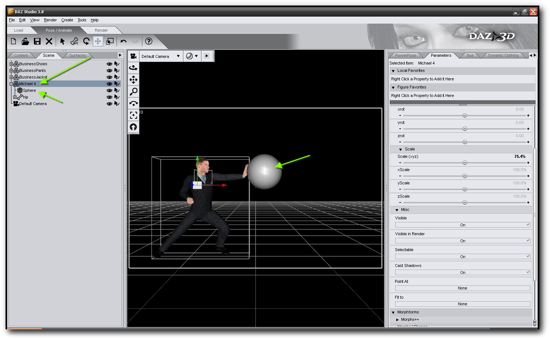Hide Michael 4 with its eye icon

click(109, 84)
